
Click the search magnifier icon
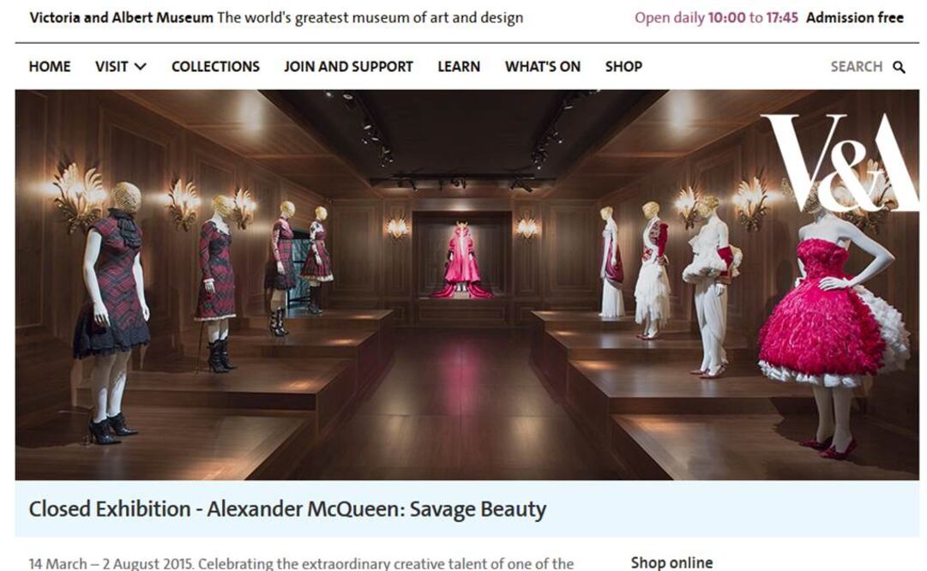pos(899,68)
